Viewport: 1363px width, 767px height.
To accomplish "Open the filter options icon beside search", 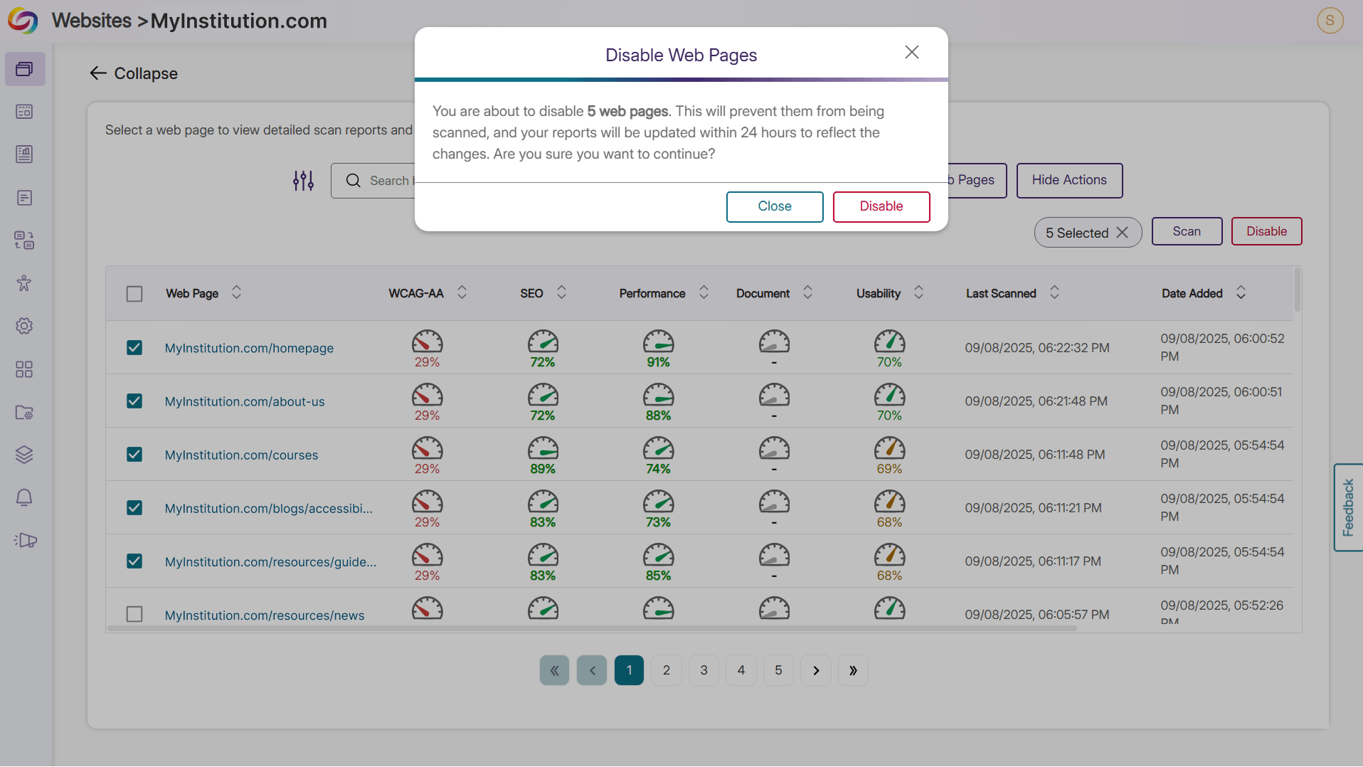I will tap(302, 181).
